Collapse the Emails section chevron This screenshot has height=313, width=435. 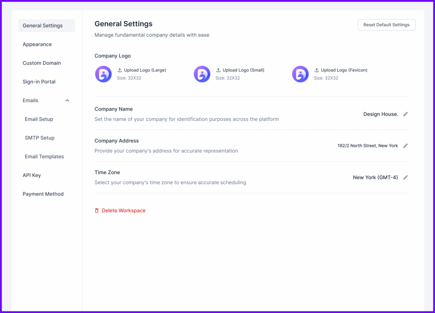tap(67, 100)
